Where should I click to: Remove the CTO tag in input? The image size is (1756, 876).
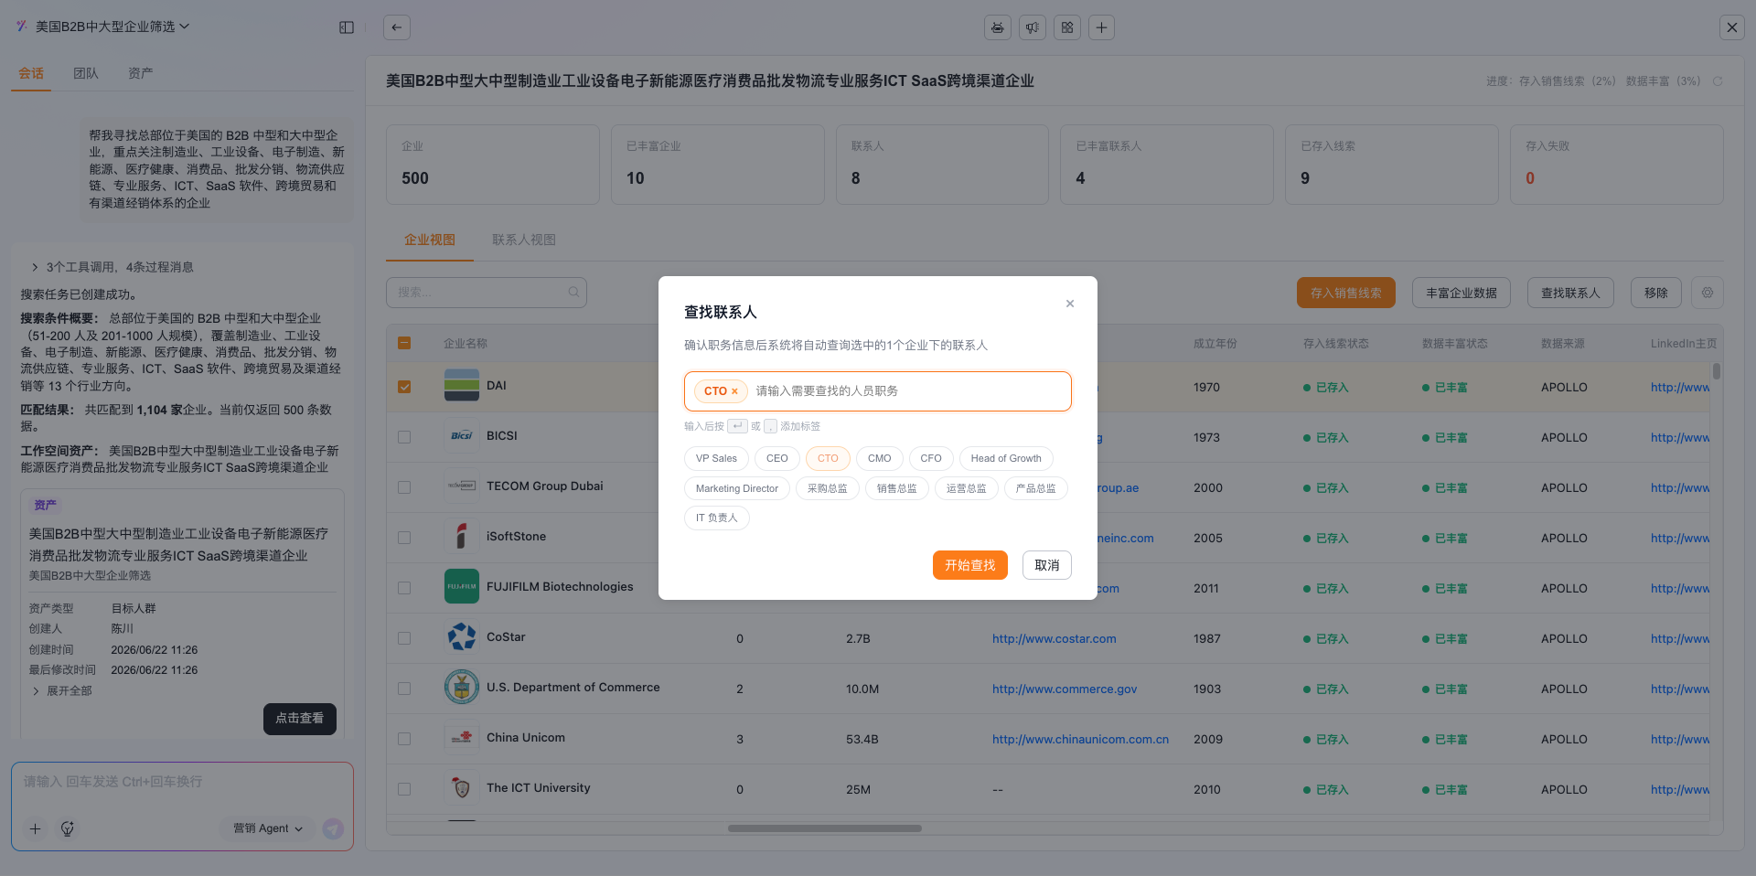pyautogui.click(x=734, y=391)
